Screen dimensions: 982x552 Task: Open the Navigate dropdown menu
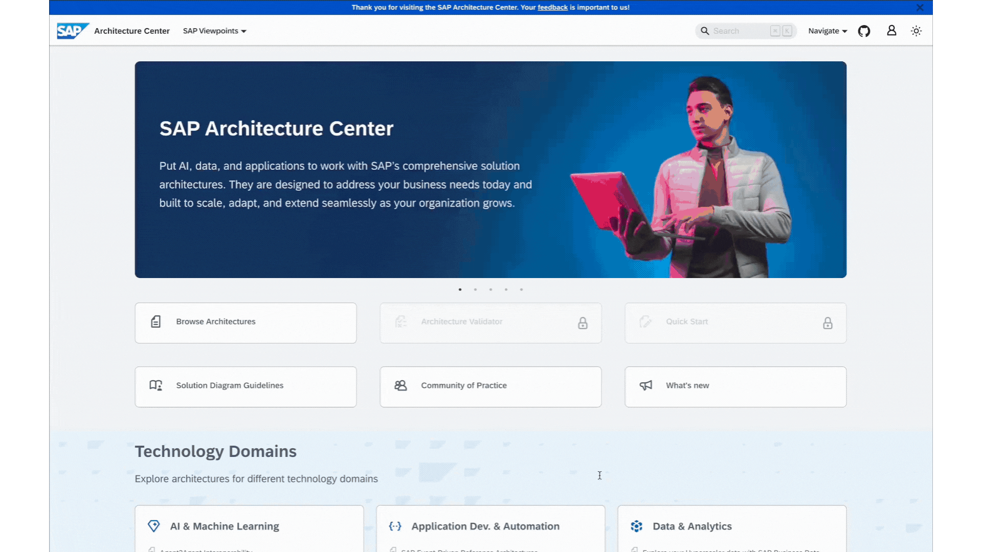[827, 31]
